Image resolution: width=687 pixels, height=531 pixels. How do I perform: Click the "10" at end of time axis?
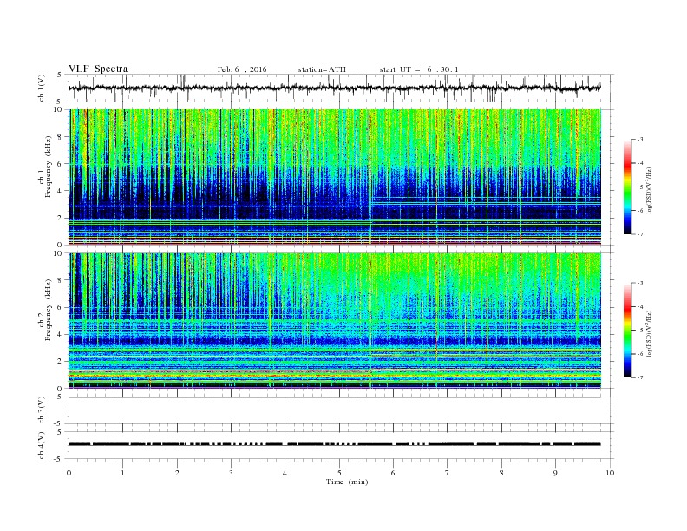coord(610,473)
